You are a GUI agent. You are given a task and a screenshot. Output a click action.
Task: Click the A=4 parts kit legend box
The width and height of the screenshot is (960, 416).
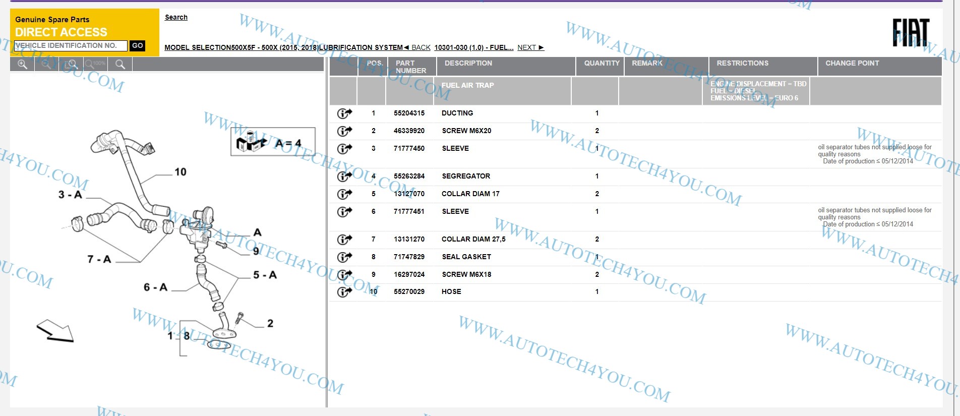[273, 142]
